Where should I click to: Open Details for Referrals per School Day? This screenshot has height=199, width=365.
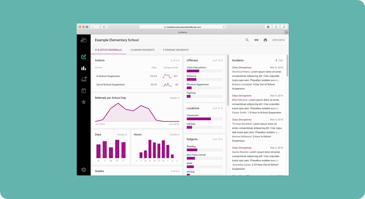(x=174, y=98)
